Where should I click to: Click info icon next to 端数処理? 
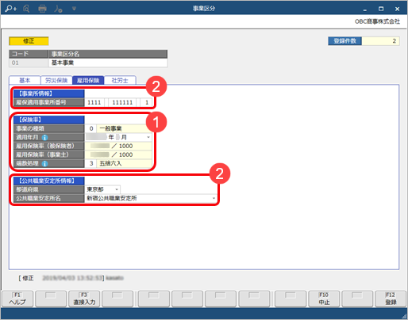point(44,164)
